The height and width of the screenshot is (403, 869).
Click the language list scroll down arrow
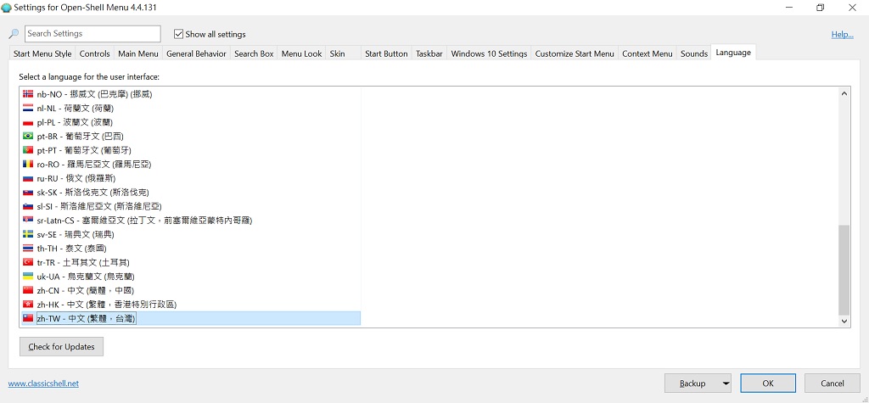(844, 321)
